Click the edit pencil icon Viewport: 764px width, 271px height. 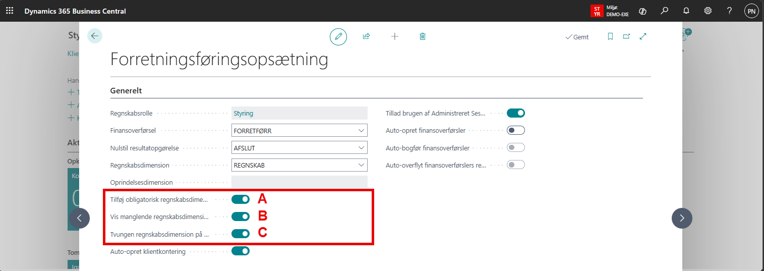click(x=338, y=36)
